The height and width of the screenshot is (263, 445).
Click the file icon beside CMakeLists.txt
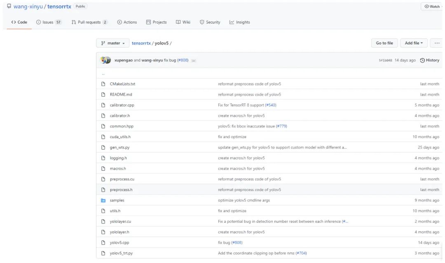tap(103, 84)
